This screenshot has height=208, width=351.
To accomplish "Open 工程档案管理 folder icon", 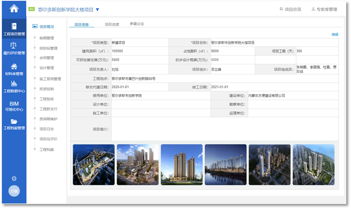I will pyautogui.click(x=14, y=124).
